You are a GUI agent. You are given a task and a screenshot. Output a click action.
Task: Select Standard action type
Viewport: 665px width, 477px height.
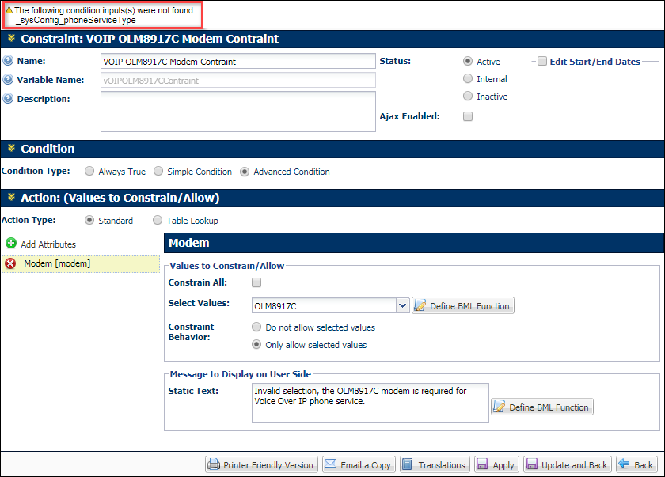coord(89,220)
